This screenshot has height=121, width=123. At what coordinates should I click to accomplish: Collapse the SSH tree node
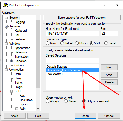tap(11, 91)
